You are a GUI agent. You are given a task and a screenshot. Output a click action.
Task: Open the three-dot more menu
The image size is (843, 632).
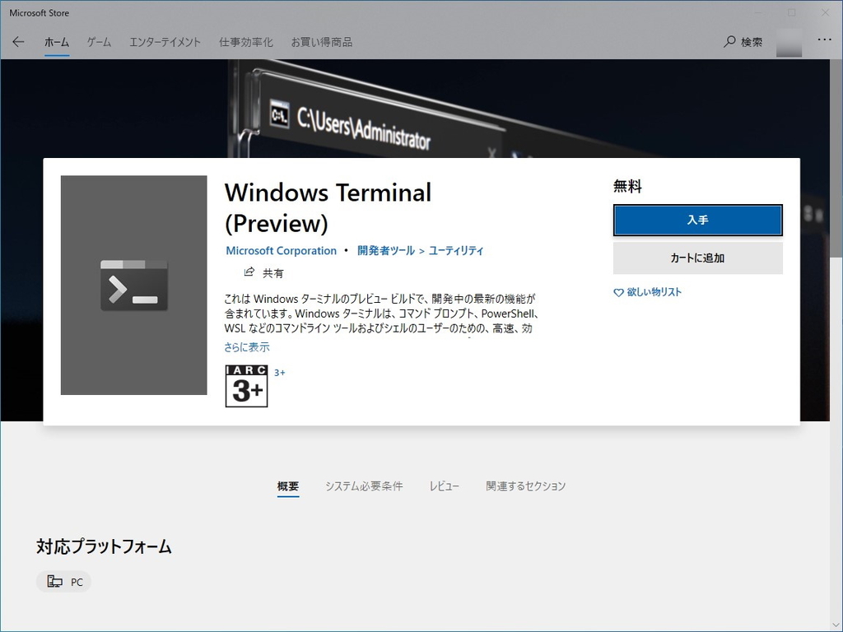point(824,39)
